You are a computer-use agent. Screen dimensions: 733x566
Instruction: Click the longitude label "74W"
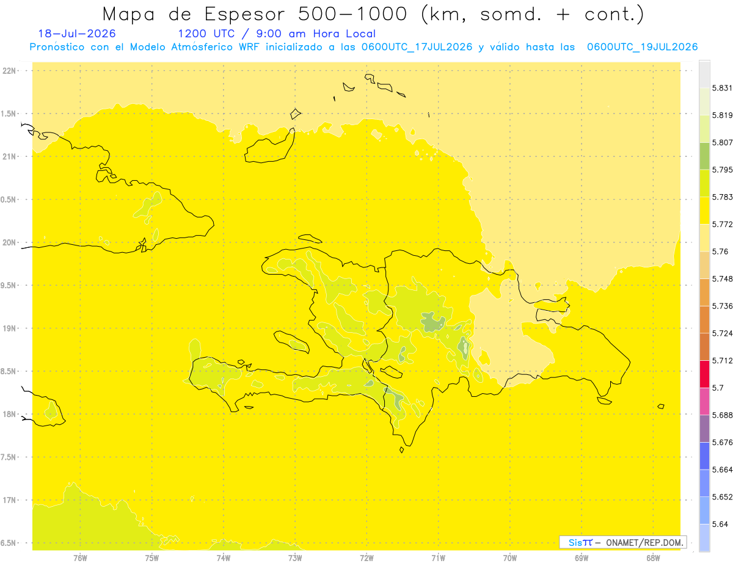[x=223, y=557]
